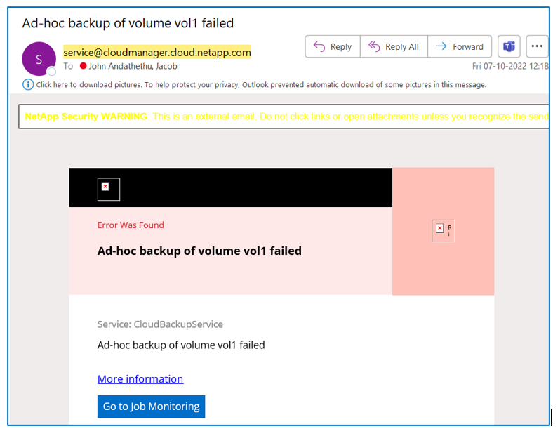Click broken image placeholder in black header
The image size is (560, 436).
pos(108,189)
